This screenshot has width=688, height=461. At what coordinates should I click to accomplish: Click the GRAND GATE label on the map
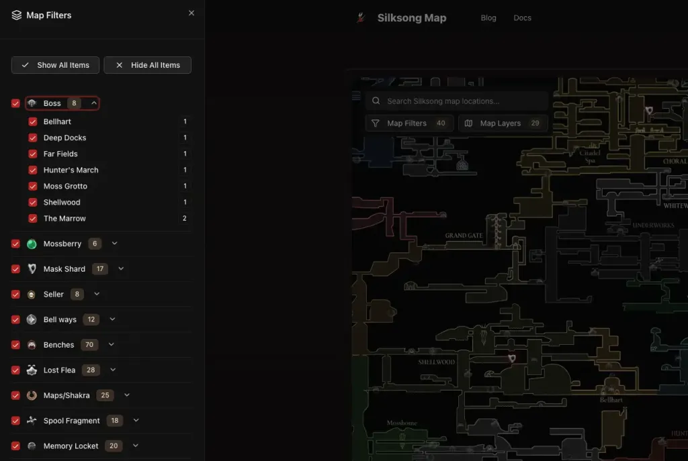click(x=464, y=236)
